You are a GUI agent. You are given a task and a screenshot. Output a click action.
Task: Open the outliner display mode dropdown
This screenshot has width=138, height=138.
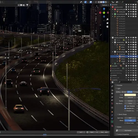[x=113, y=2]
